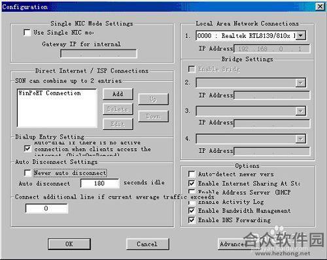The height and width of the screenshot is (260, 327).
Task: Enable the Use Single NIC mode checkbox
Action: pos(27,33)
